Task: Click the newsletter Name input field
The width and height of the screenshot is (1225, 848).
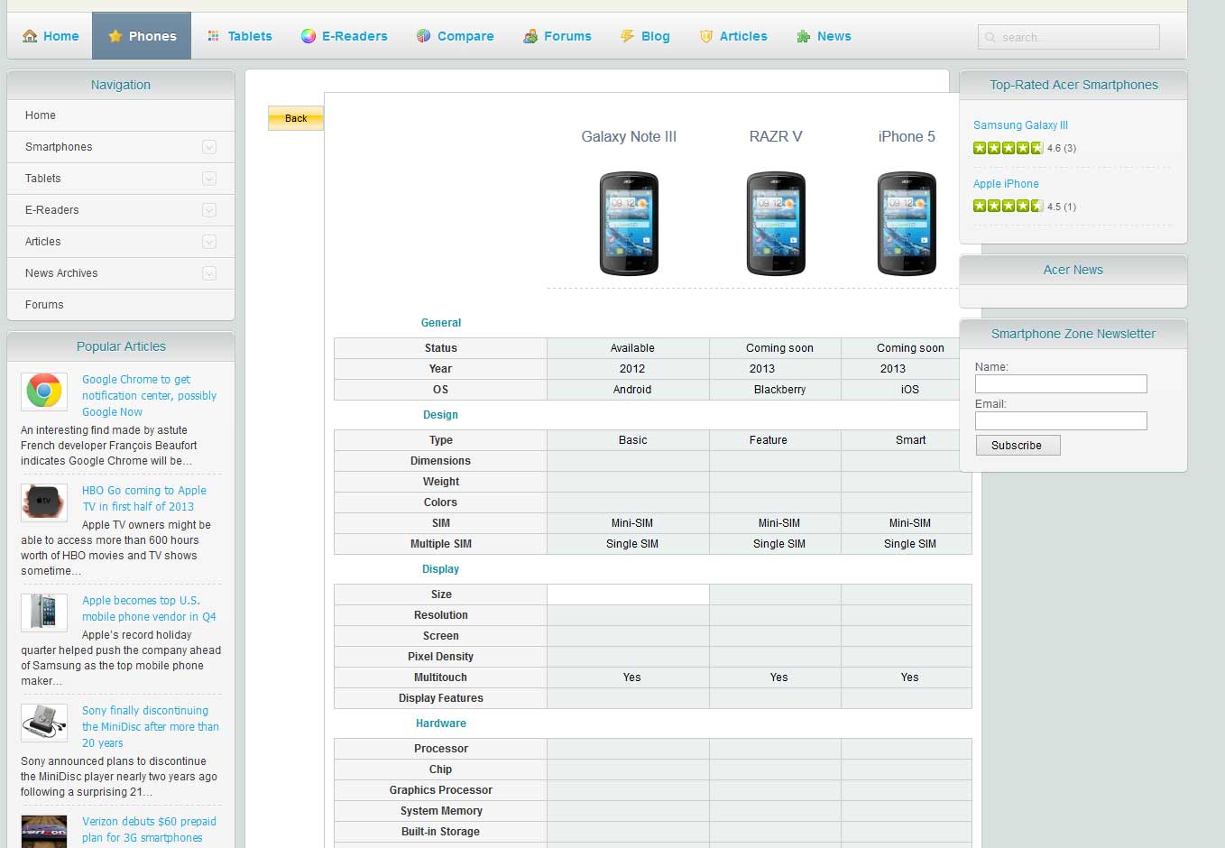Action: (x=1061, y=384)
